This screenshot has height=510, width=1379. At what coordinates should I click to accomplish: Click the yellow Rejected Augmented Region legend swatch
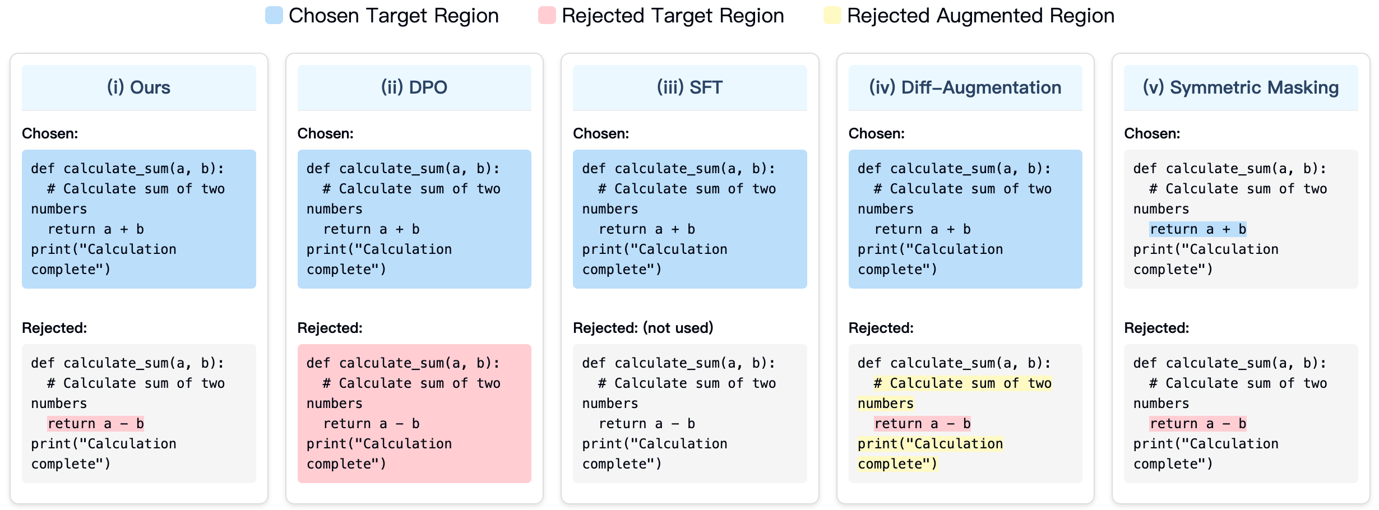click(x=832, y=16)
